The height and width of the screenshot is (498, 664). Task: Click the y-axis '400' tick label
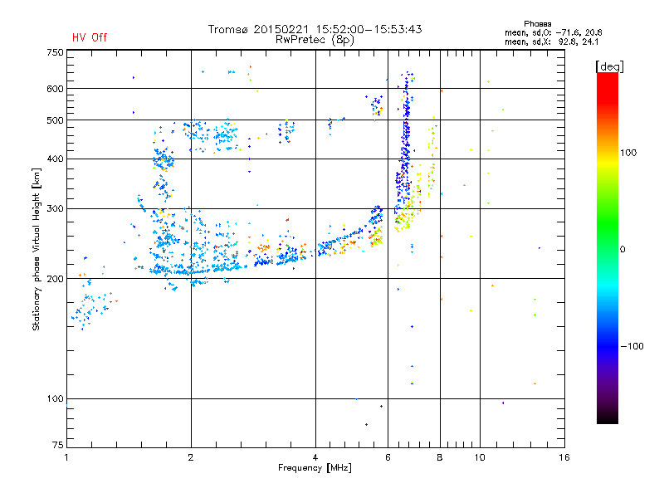point(55,159)
